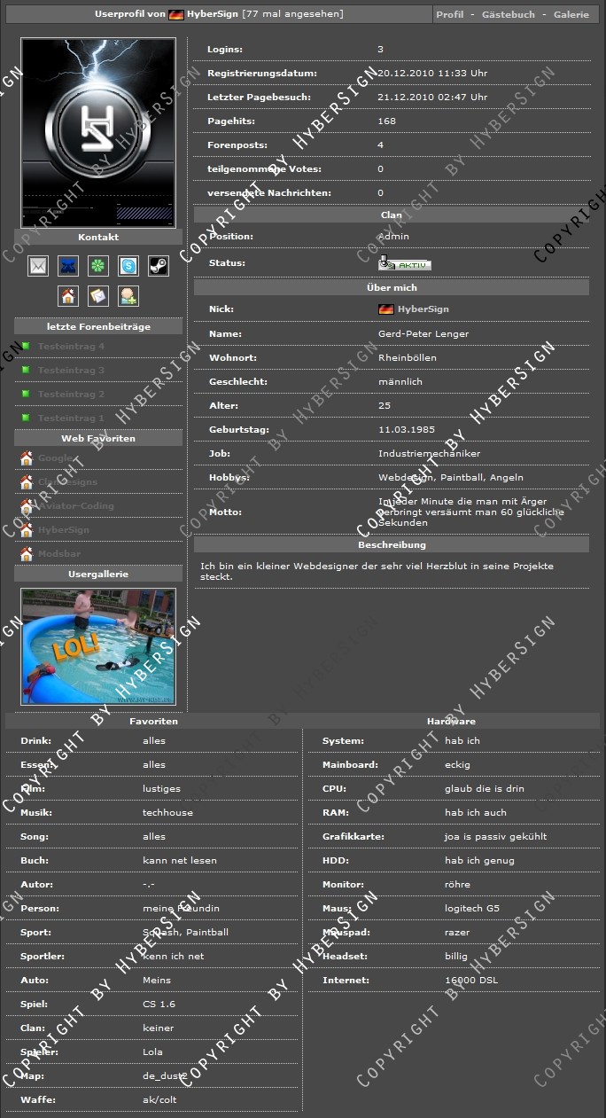This screenshot has height=1118, width=606.
Task: Click the Modsbar favorite link
Action: pos(59,554)
